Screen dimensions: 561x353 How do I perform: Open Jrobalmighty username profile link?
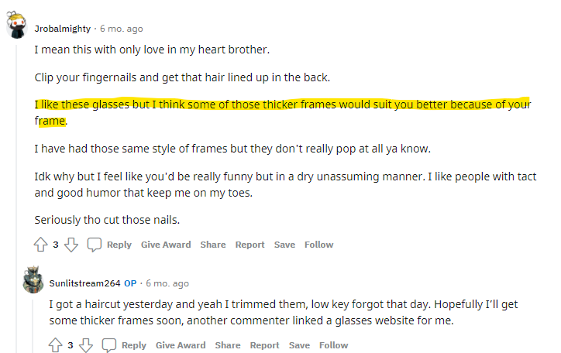[x=64, y=29]
